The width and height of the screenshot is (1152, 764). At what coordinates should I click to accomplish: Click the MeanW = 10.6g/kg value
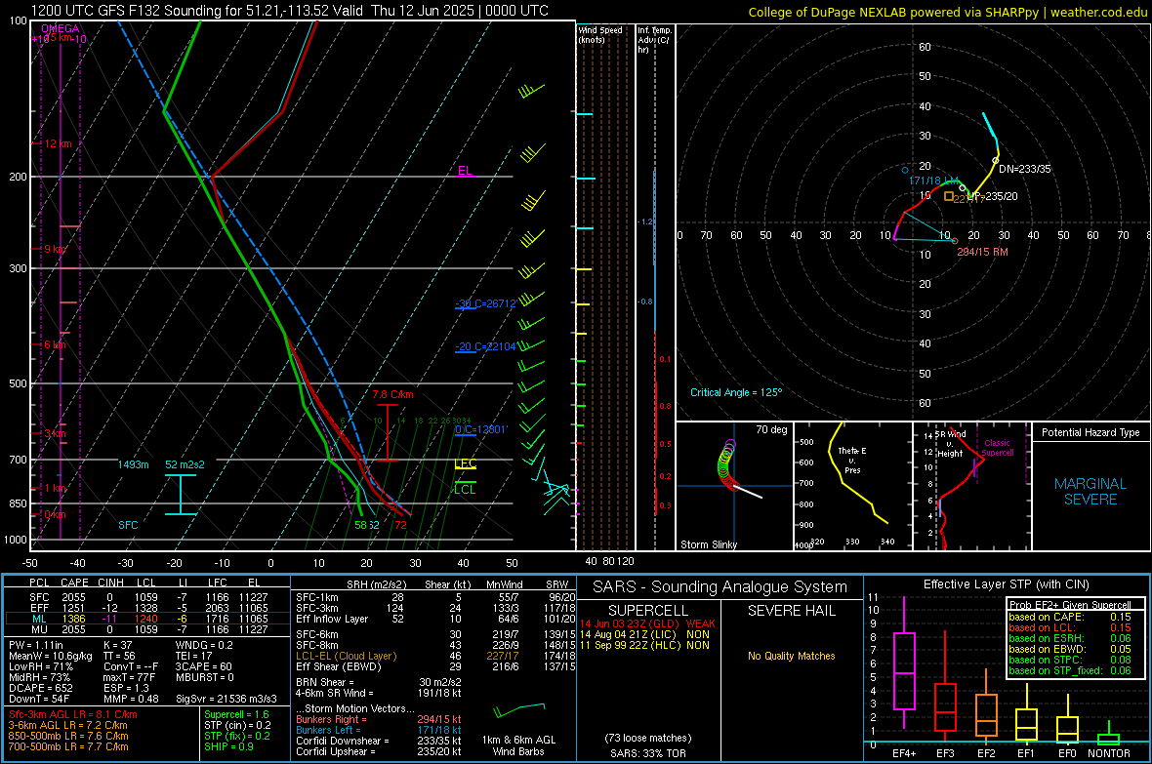pos(51,656)
